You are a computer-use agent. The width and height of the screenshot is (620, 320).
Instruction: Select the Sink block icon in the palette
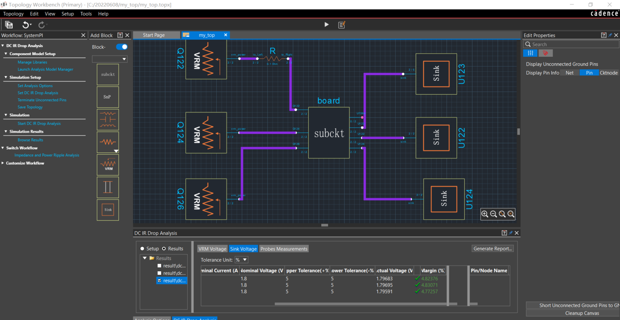[x=108, y=210]
